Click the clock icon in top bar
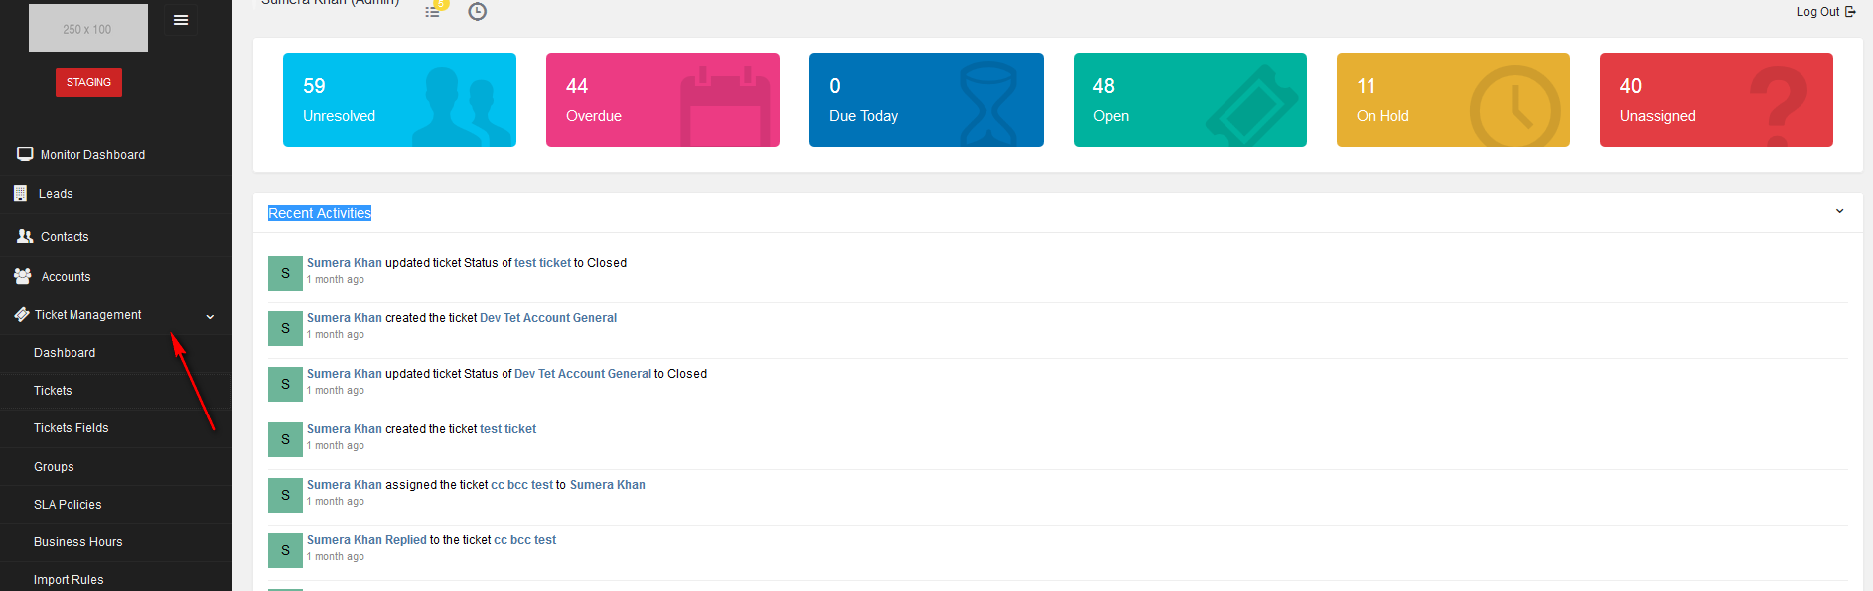This screenshot has height=591, width=1873. click(478, 12)
